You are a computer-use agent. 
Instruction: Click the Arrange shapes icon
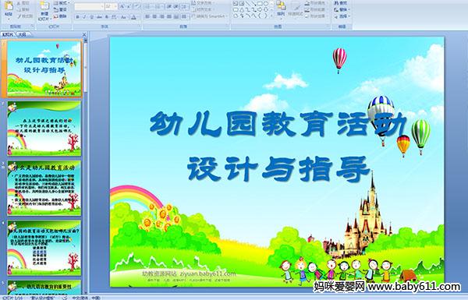coord(281,9)
